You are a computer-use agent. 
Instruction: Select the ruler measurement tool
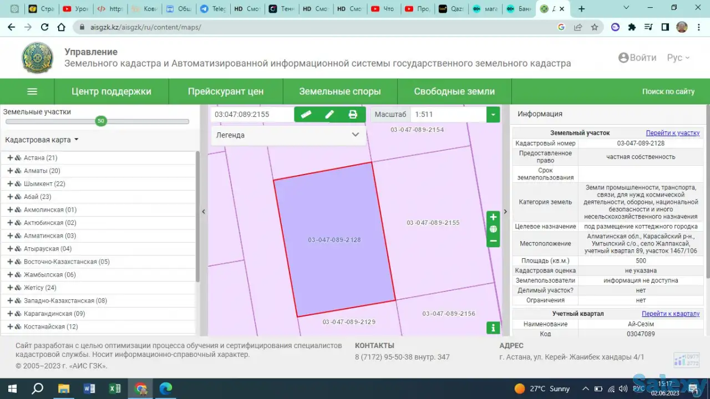(x=306, y=114)
